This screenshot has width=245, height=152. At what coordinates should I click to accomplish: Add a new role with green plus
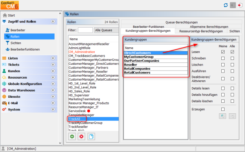72,137
